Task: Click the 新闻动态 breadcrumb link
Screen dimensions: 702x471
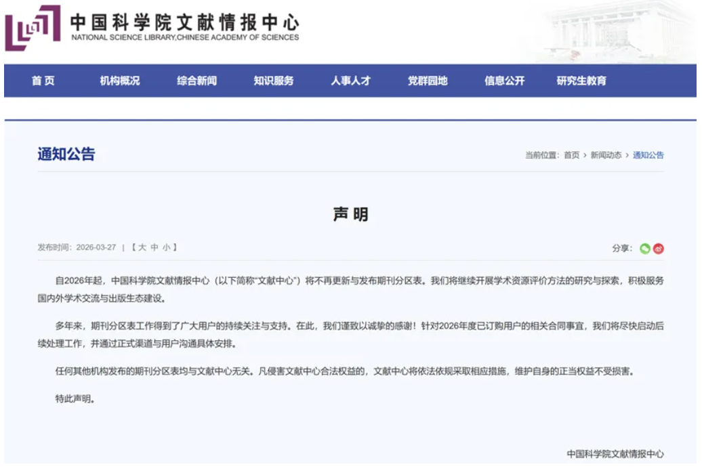Action: (x=605, y=155)
